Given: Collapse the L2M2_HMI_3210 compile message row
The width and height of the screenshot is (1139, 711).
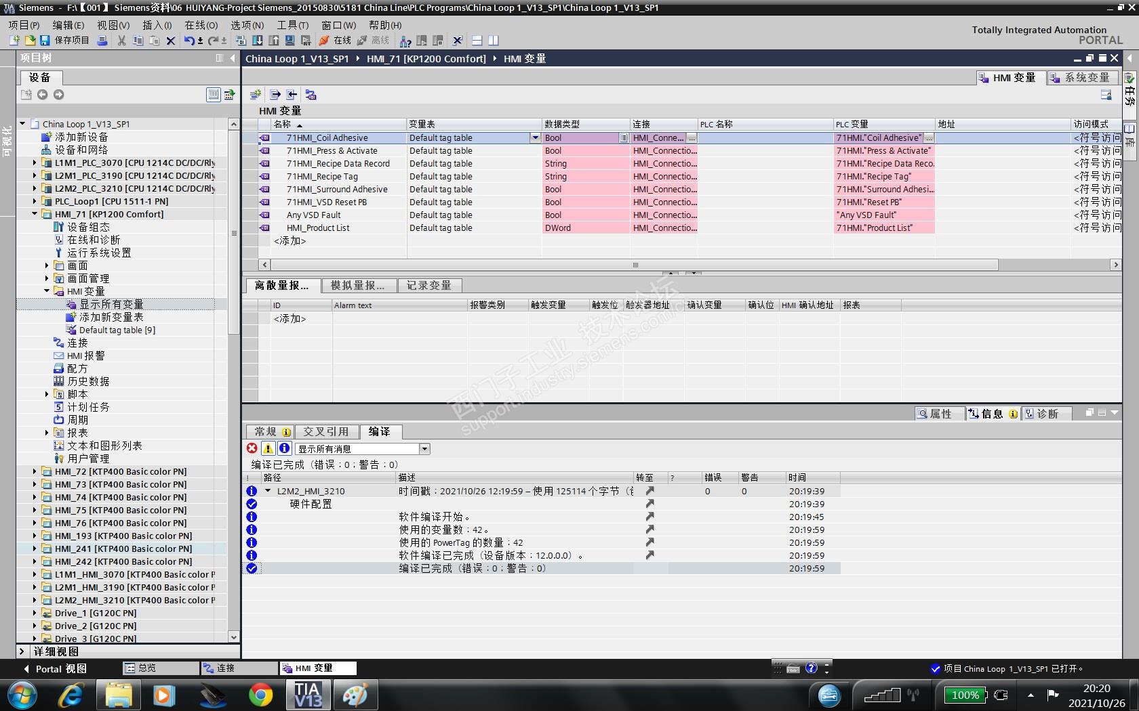Looking at the screenshot, I should (268, 491).
